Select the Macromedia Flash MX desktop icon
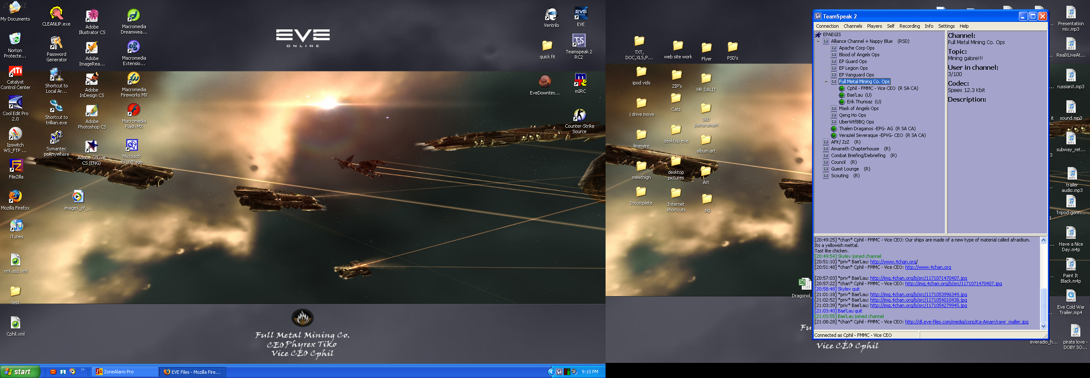This screenshot has height=378, width=1090. point(134,116)
